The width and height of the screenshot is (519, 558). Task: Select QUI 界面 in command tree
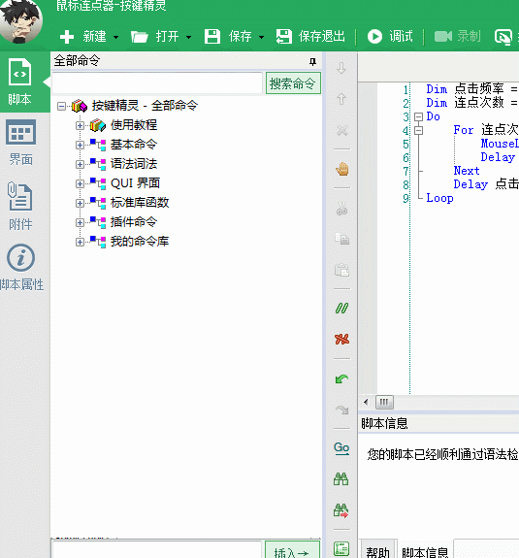135,182
